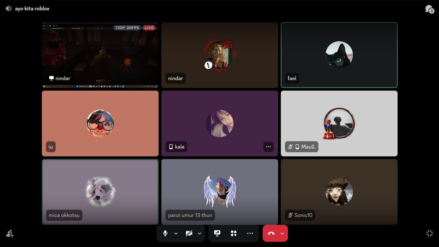Turn on your camera
Image resolution: width=439 pixels, height=247 pixels.
(189, 233)
